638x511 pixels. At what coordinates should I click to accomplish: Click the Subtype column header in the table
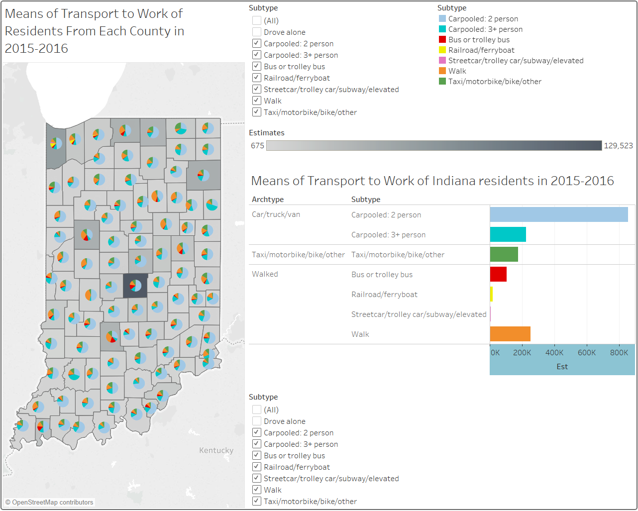coord(366,199)
